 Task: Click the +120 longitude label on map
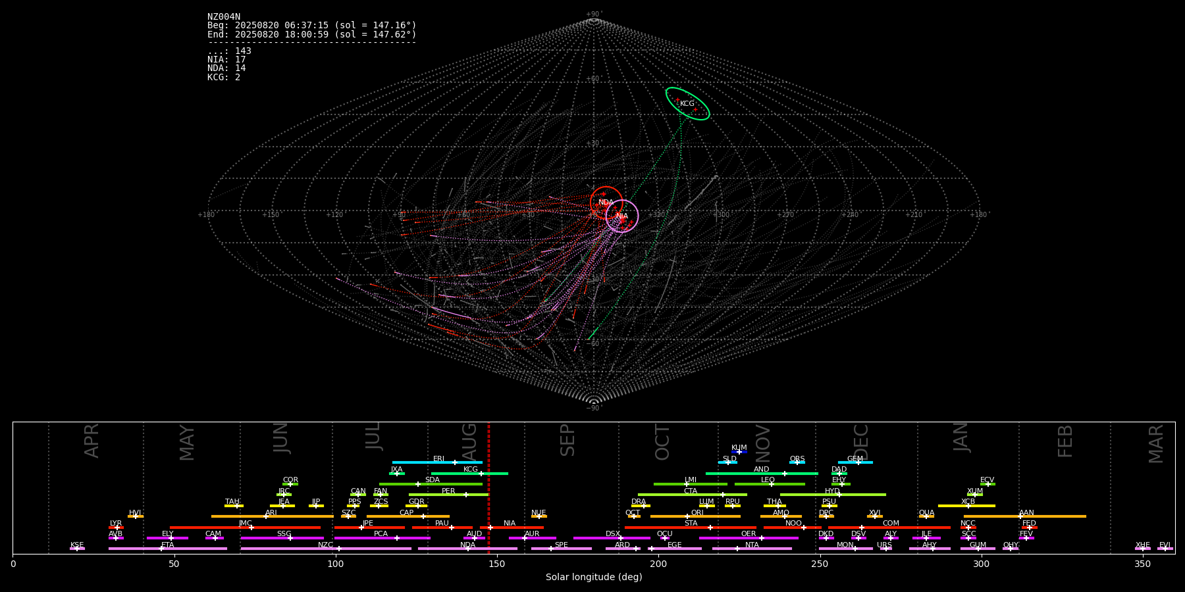[x=334, y=214]
